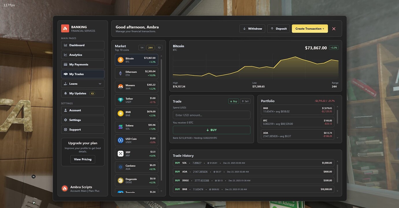Click Create Transaction button
The width and height of the screenshot is (399, 208).
tap(310, 29)
